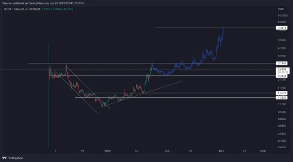Image resolution: width=293 pixels, height=162 pixels.
Task: Click the 0.6800 price axis tick
Action: [282, 126]
